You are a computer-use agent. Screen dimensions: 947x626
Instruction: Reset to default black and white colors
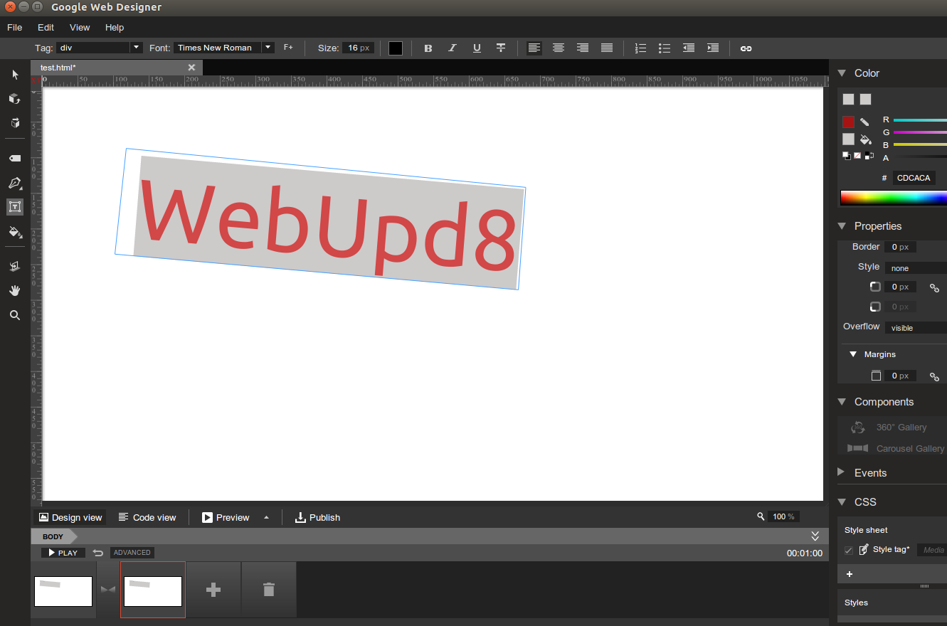click(x=847, y=155)
